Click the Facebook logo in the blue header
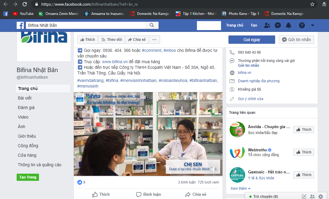Viewport: 329px width, 199px height. pos(20,25)
